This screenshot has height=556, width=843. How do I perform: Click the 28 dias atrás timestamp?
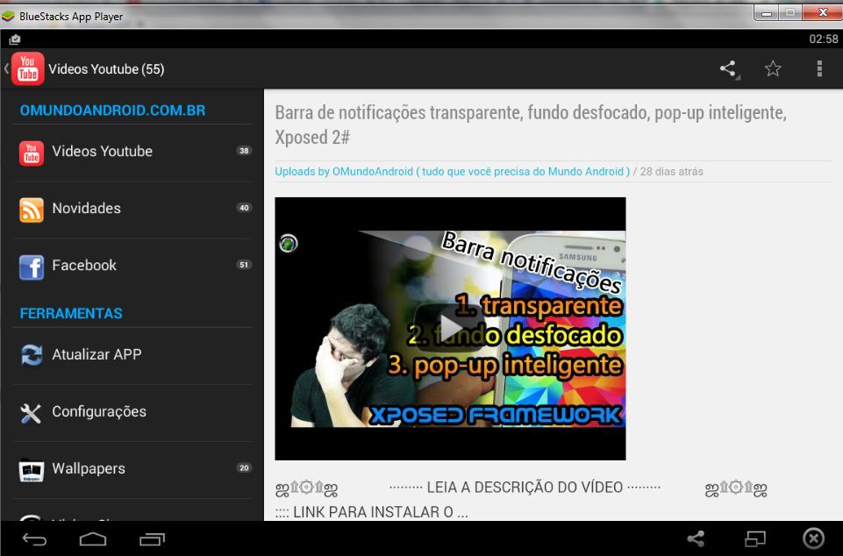[x=671, y=172]
